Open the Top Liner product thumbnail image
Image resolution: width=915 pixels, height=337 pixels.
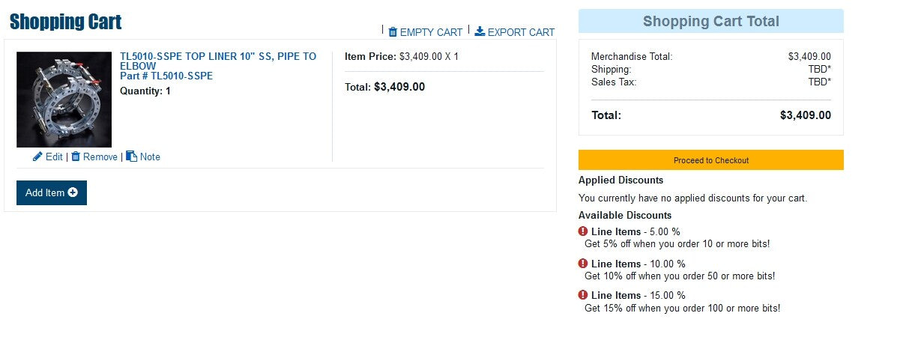pyautogui.click(x=64, y=100)
